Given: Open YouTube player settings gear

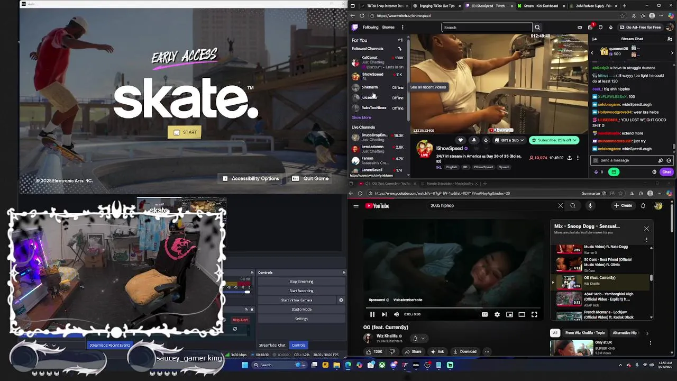Looking at the screenshot, I should click(497, 314).
